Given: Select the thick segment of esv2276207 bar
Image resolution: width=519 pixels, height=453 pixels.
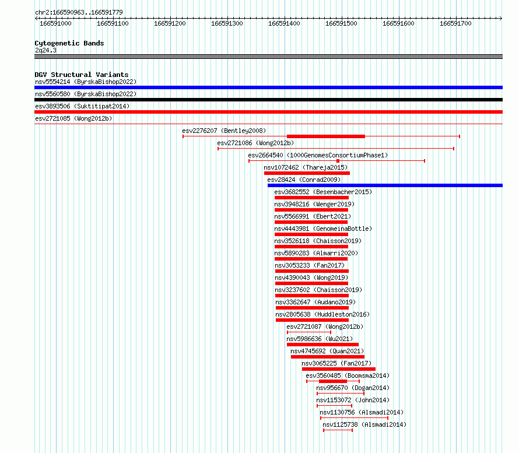Looking at the screenshot, I should coord(326,136).
